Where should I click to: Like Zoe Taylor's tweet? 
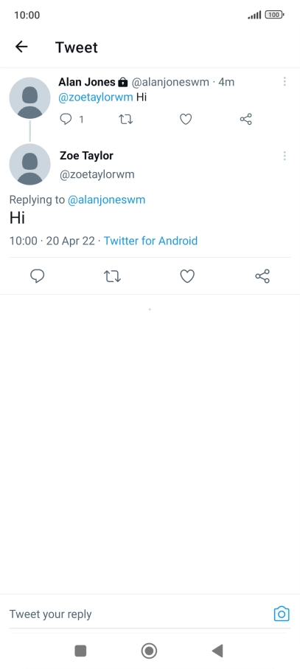pos(187,276)
